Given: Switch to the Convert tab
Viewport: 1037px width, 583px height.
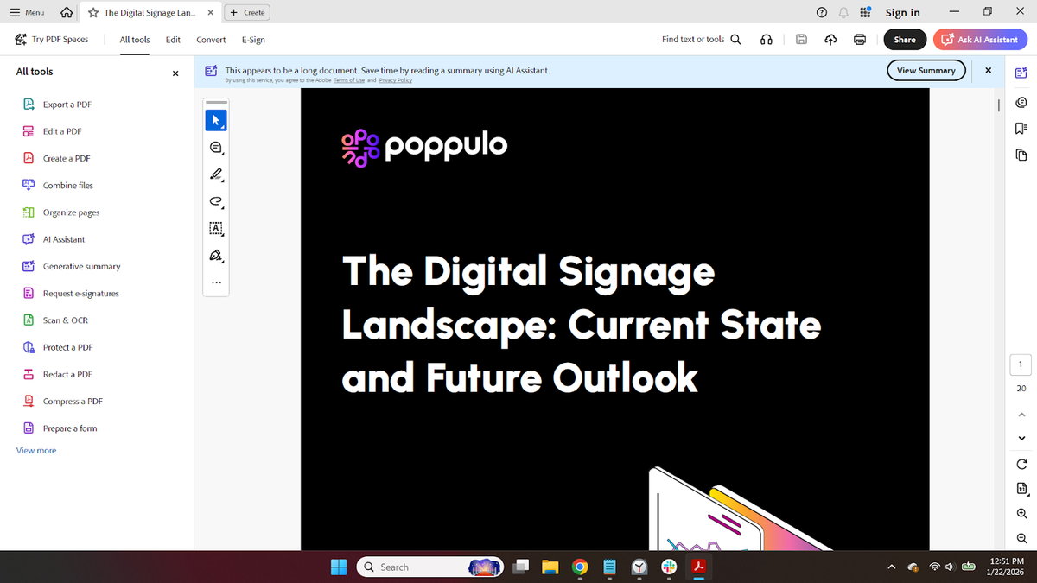Looking at the screenshot, I should (211, 40).
